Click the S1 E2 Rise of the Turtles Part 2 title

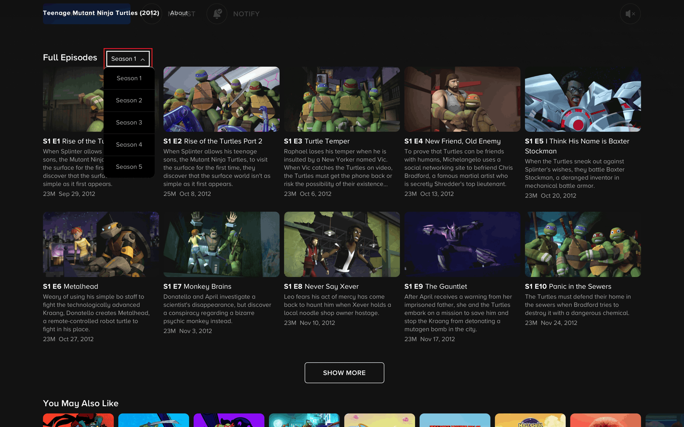point(213,141)
